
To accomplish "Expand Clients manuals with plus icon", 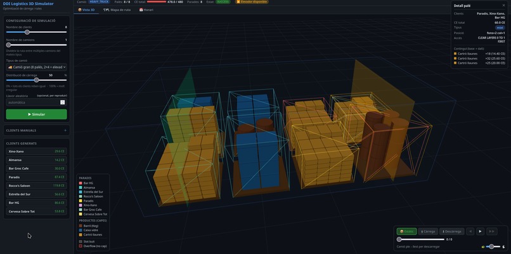I will coord(65,130).
